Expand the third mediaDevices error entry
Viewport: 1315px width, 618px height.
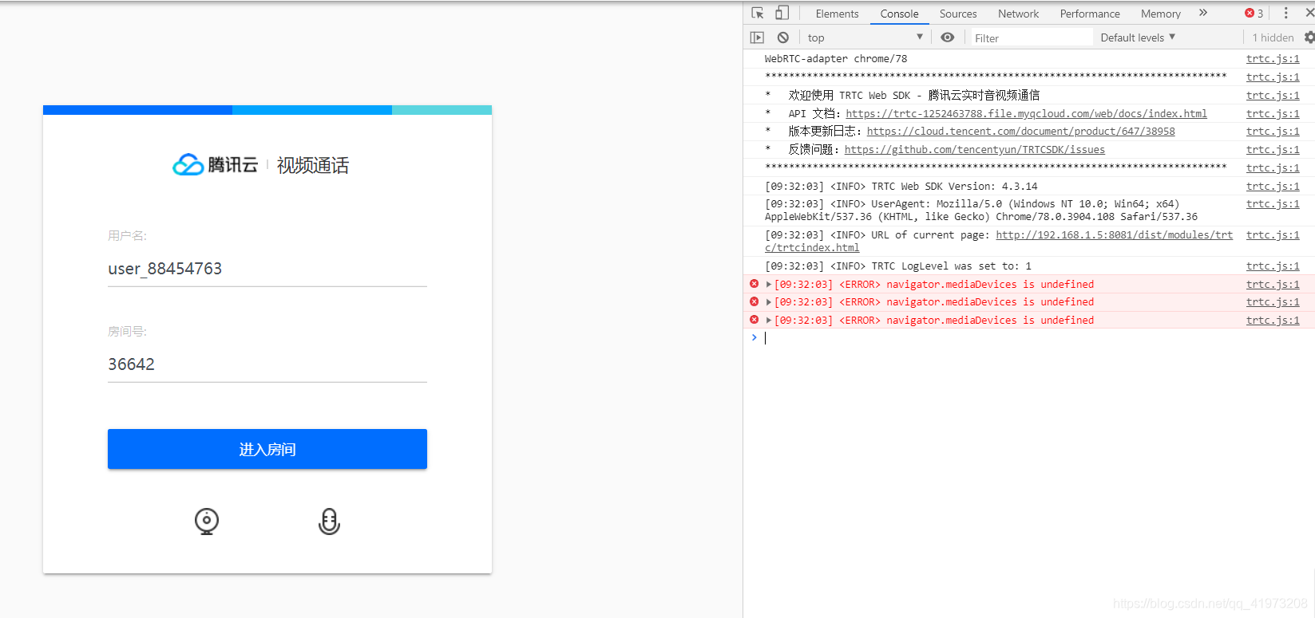769,321
